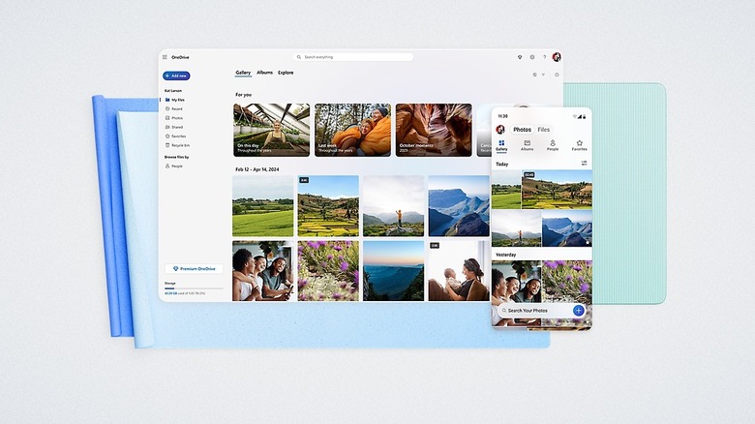Viewport: 755px width, 424px height.
Task: Click the info circle icon below header
Action: (x=557, y=75)
